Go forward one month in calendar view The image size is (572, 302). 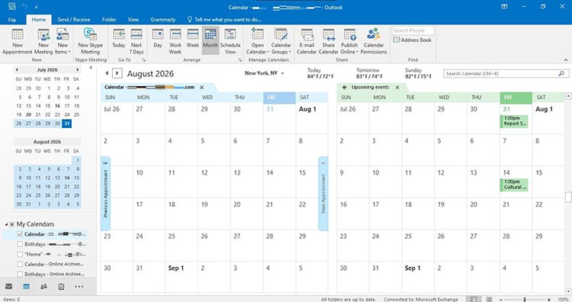pyautogui.click(x=117, y=73)
